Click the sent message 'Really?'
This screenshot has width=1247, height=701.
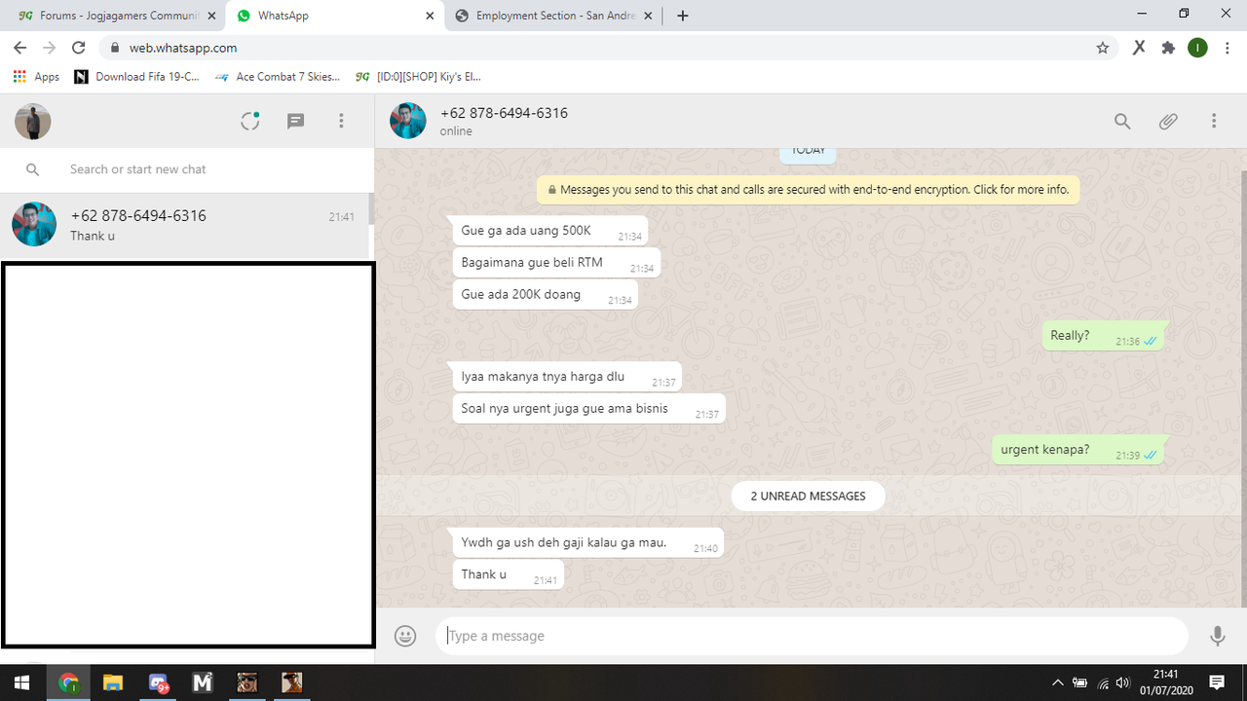click(1103, 336)
